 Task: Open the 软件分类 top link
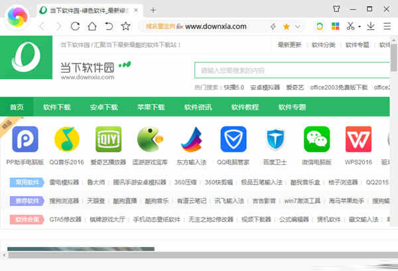(324, 45)
